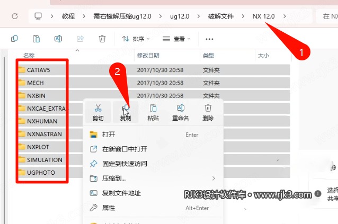338x224 pixels.
Task: Click the toolbar copy icon
Action: tap(14, 39)
